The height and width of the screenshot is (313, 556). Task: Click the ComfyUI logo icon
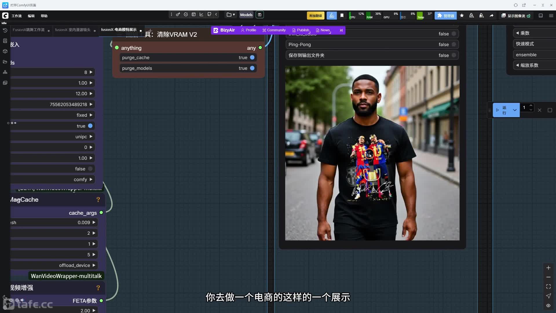(5, 16)
